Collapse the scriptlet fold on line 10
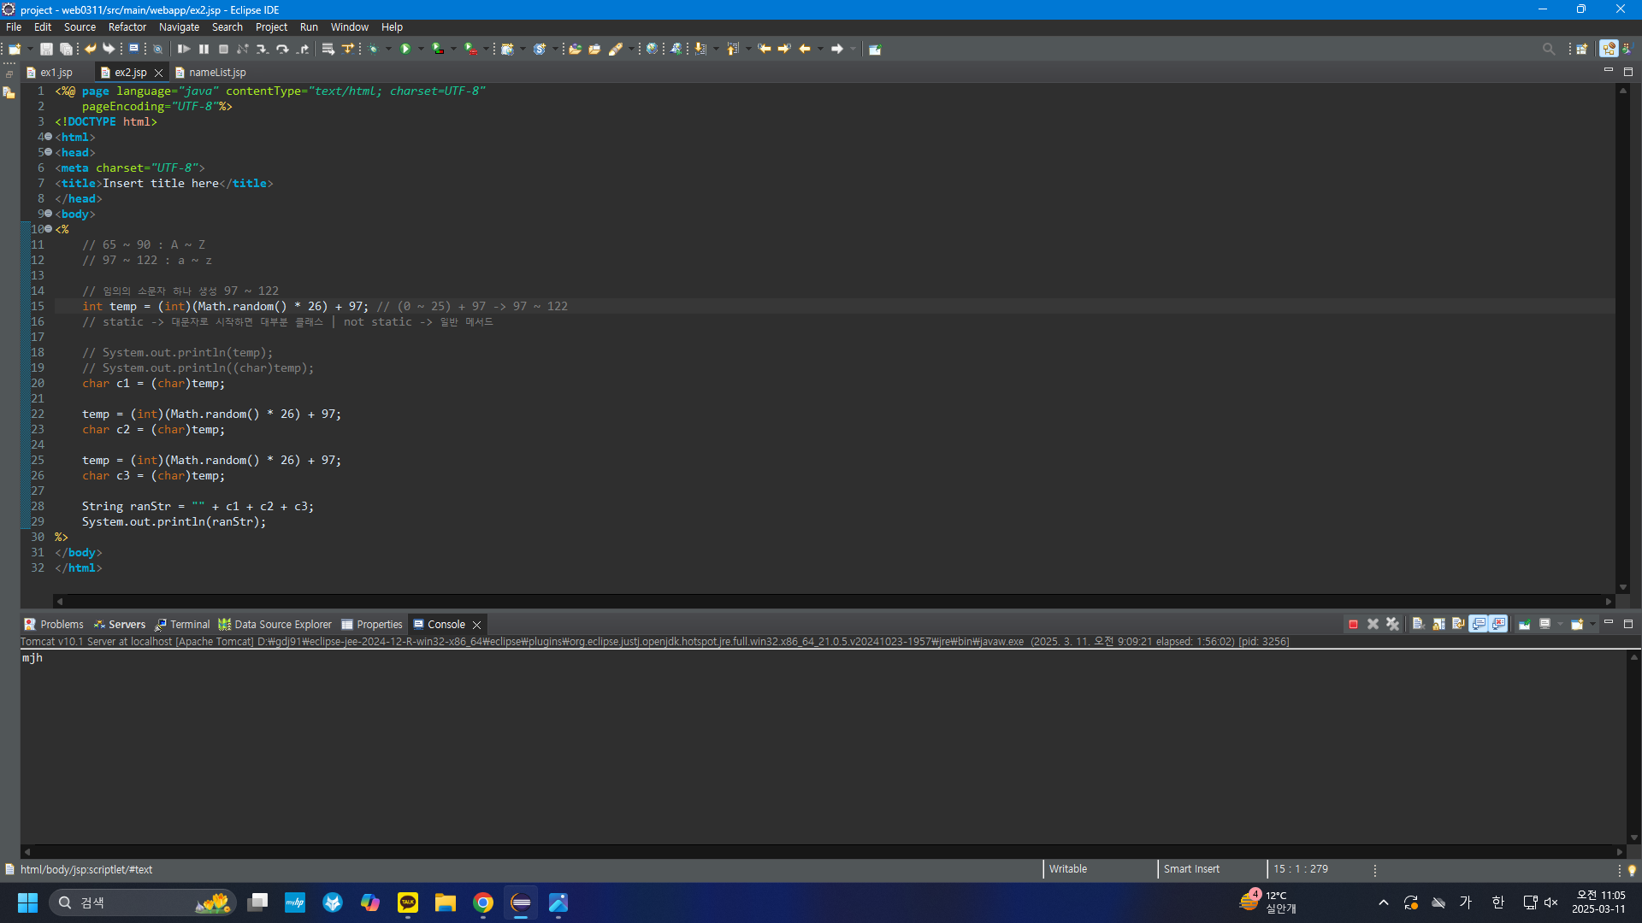The image size is (1642, 923). pyautogui.click(x=49, y=229)
